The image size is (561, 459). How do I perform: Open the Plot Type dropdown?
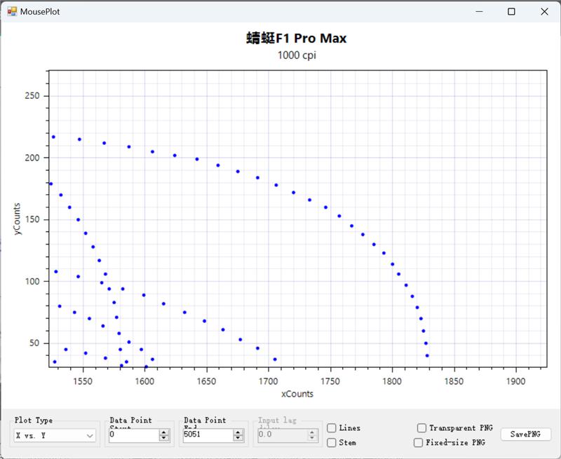90,435
